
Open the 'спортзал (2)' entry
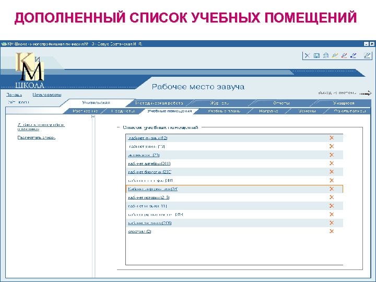pos(139,232)
